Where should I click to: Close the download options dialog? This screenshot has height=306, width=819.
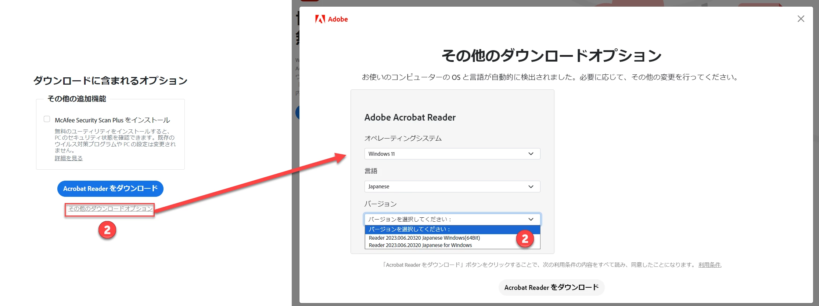point(801,19)
